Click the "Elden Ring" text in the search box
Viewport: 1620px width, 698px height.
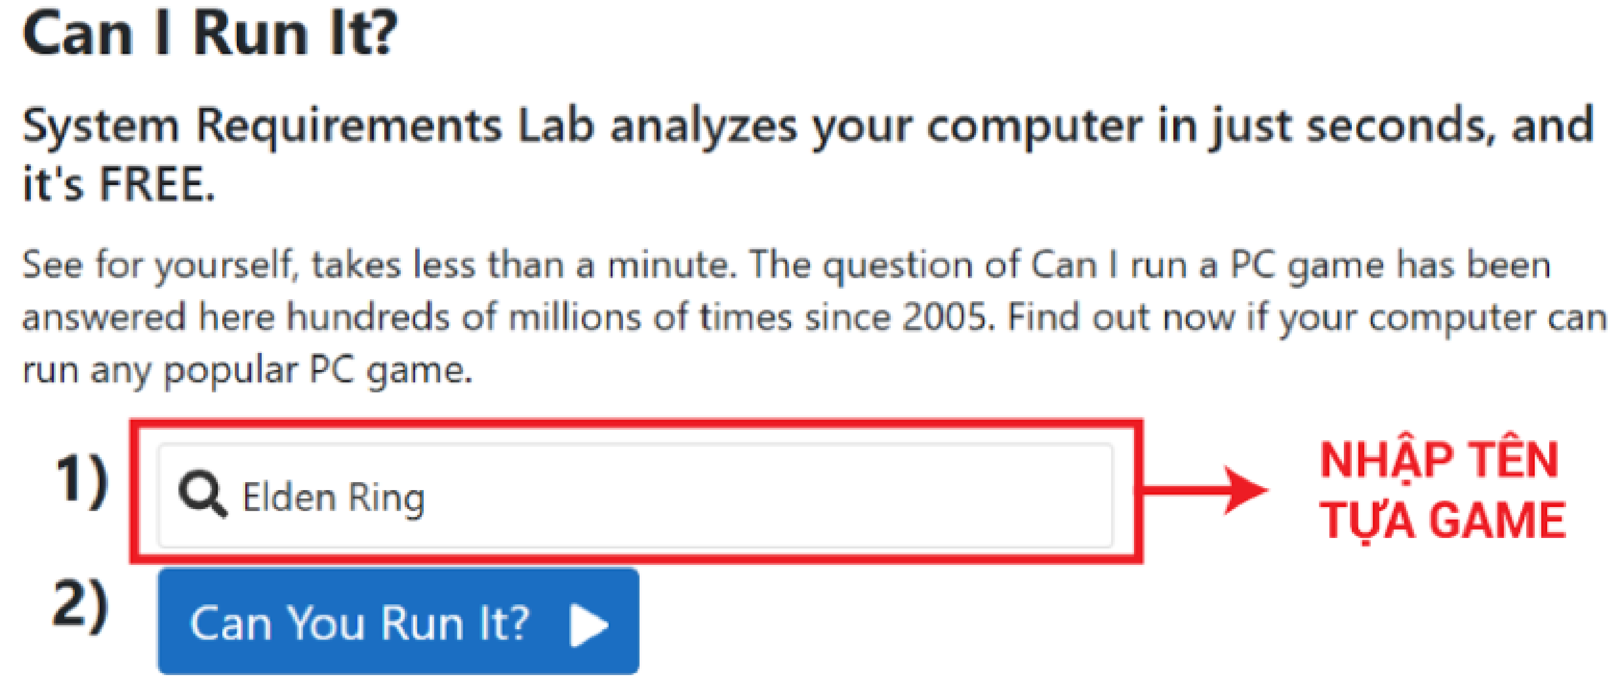(x=333, y=498)
